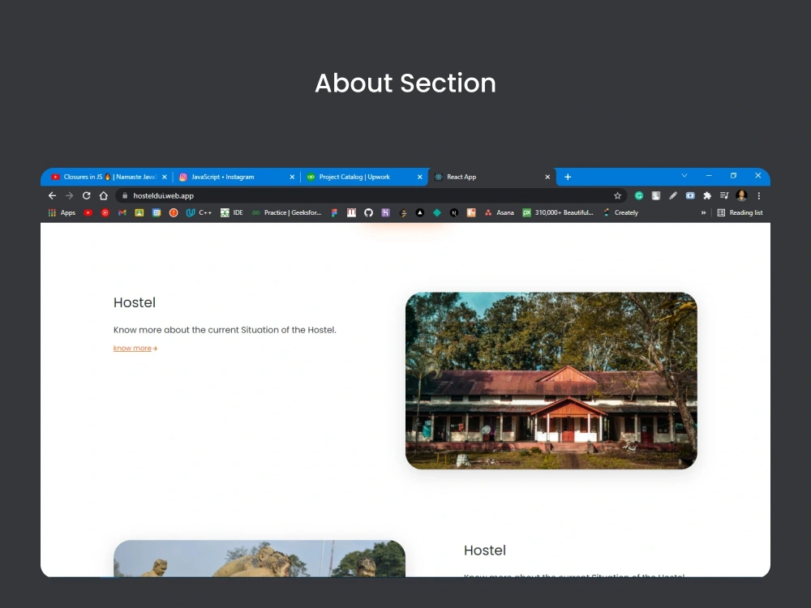
Task: Close the Project Catalog Upwork tab
Action: coord(419,177)
